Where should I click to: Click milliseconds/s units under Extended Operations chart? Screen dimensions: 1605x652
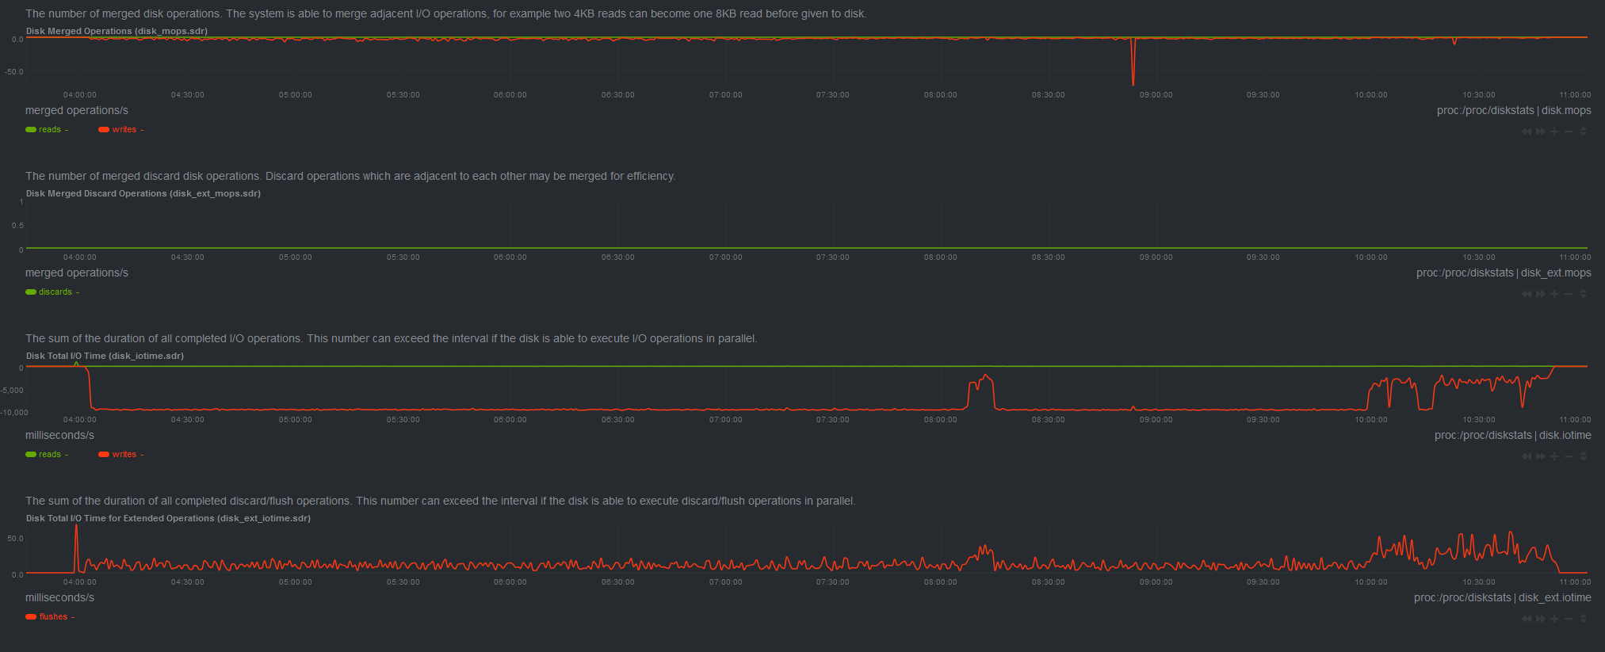click(59, 598)
